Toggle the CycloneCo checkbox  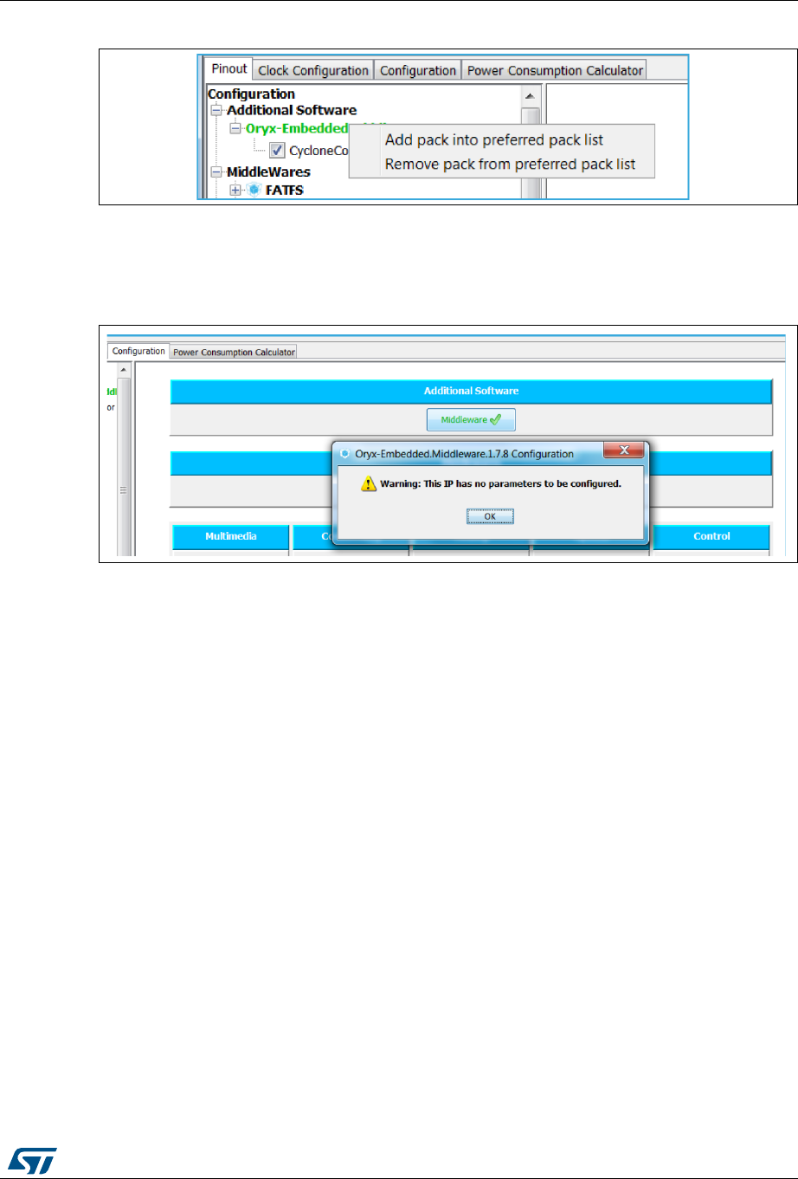[277, 150]
